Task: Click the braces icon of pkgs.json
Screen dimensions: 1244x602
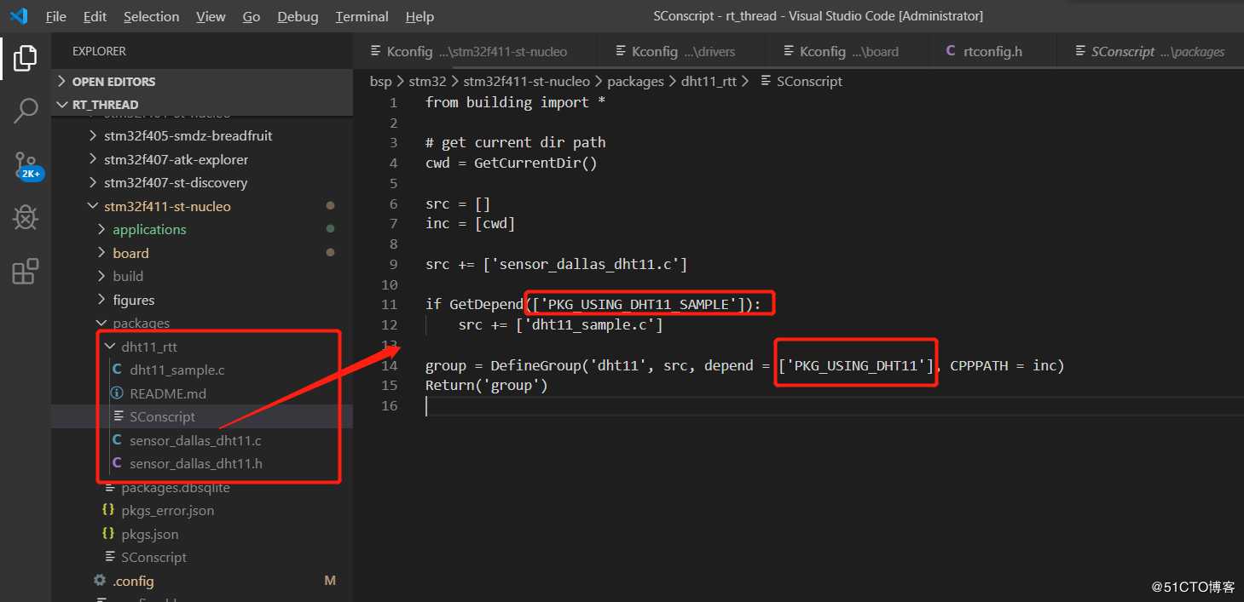Action: (108, 534)
